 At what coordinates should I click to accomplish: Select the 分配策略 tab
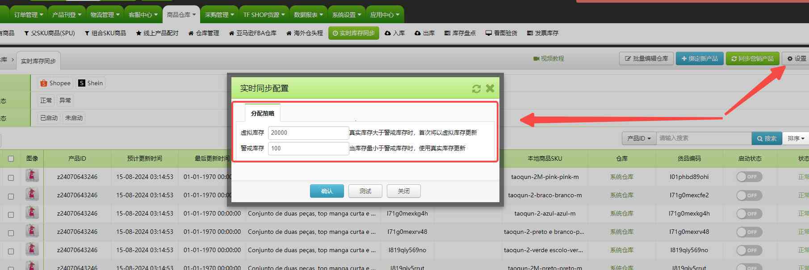(263, 113)
